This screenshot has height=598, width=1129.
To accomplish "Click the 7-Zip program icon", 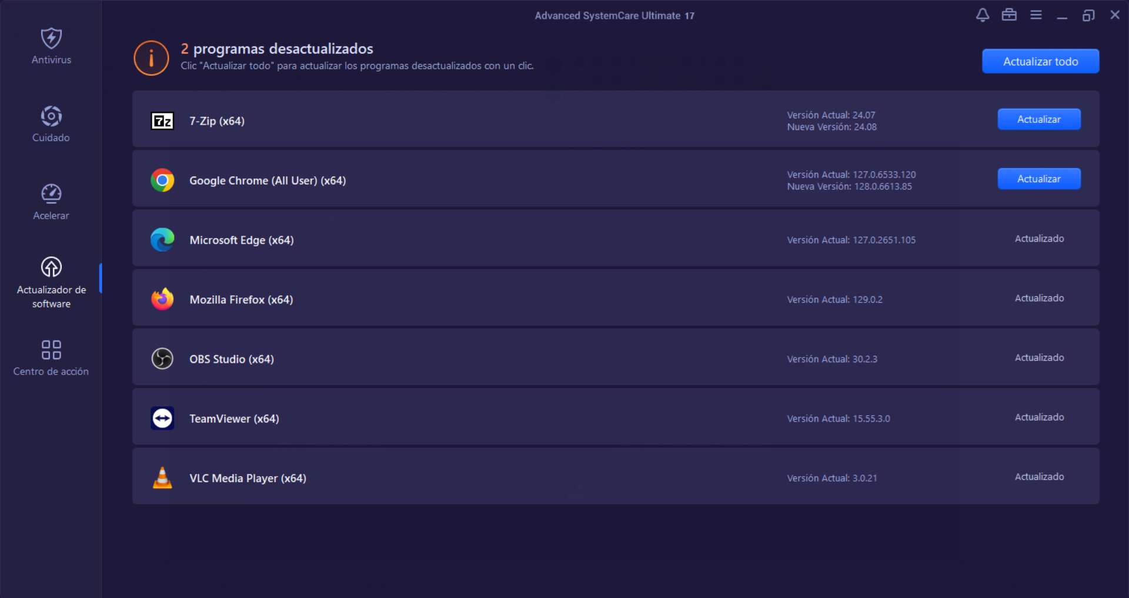I will click(x=162, y=121).
